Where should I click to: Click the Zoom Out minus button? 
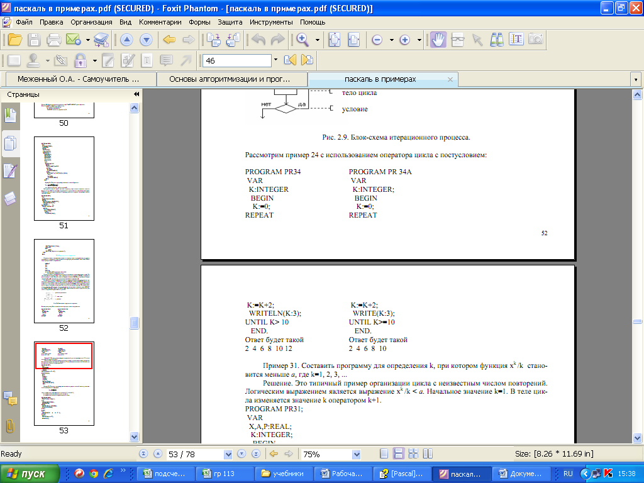pos(377,40)
